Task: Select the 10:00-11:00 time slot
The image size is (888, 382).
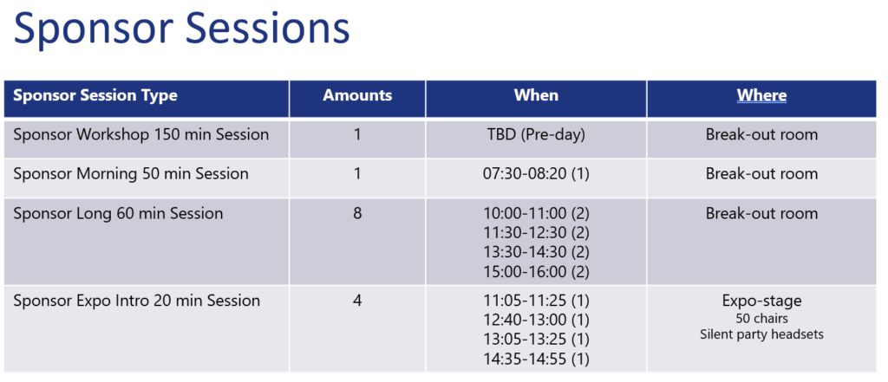Action: point(536,214)
